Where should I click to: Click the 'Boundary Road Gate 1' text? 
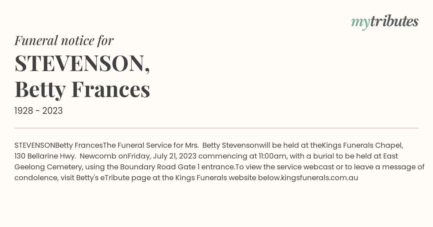[x=159, y=167]
